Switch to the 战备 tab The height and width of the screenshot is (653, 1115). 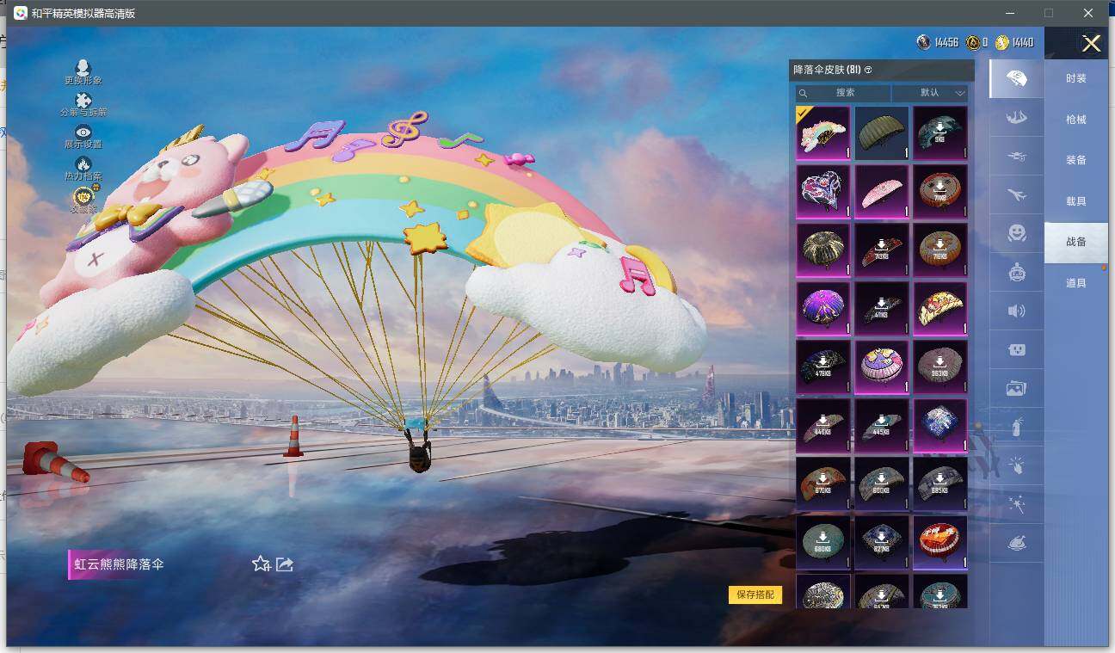pyautogui.click(x=1075, y=242)
